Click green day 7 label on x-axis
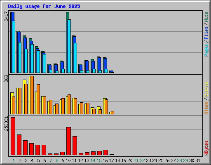The image size is (211, 165). (x=51, y=160)
